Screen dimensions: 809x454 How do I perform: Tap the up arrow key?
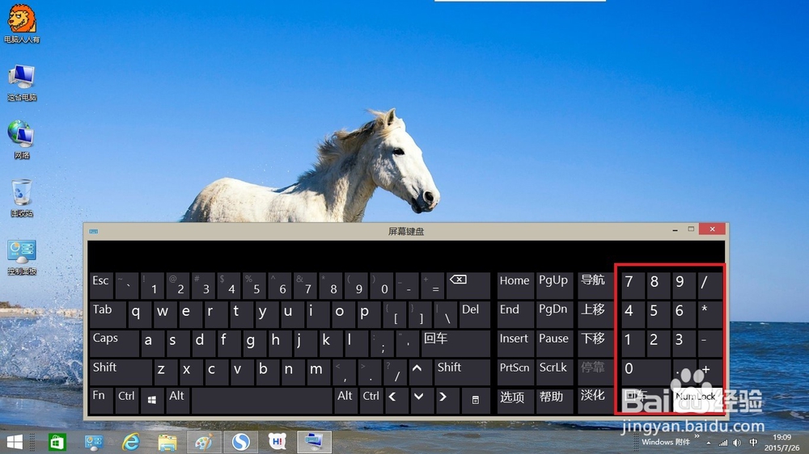(x=421, y=372)
